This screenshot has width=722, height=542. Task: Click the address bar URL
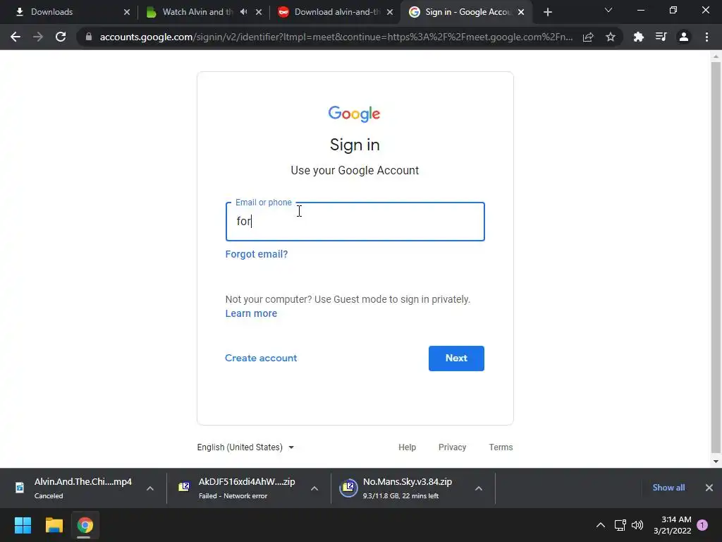(x=336, y=37)
